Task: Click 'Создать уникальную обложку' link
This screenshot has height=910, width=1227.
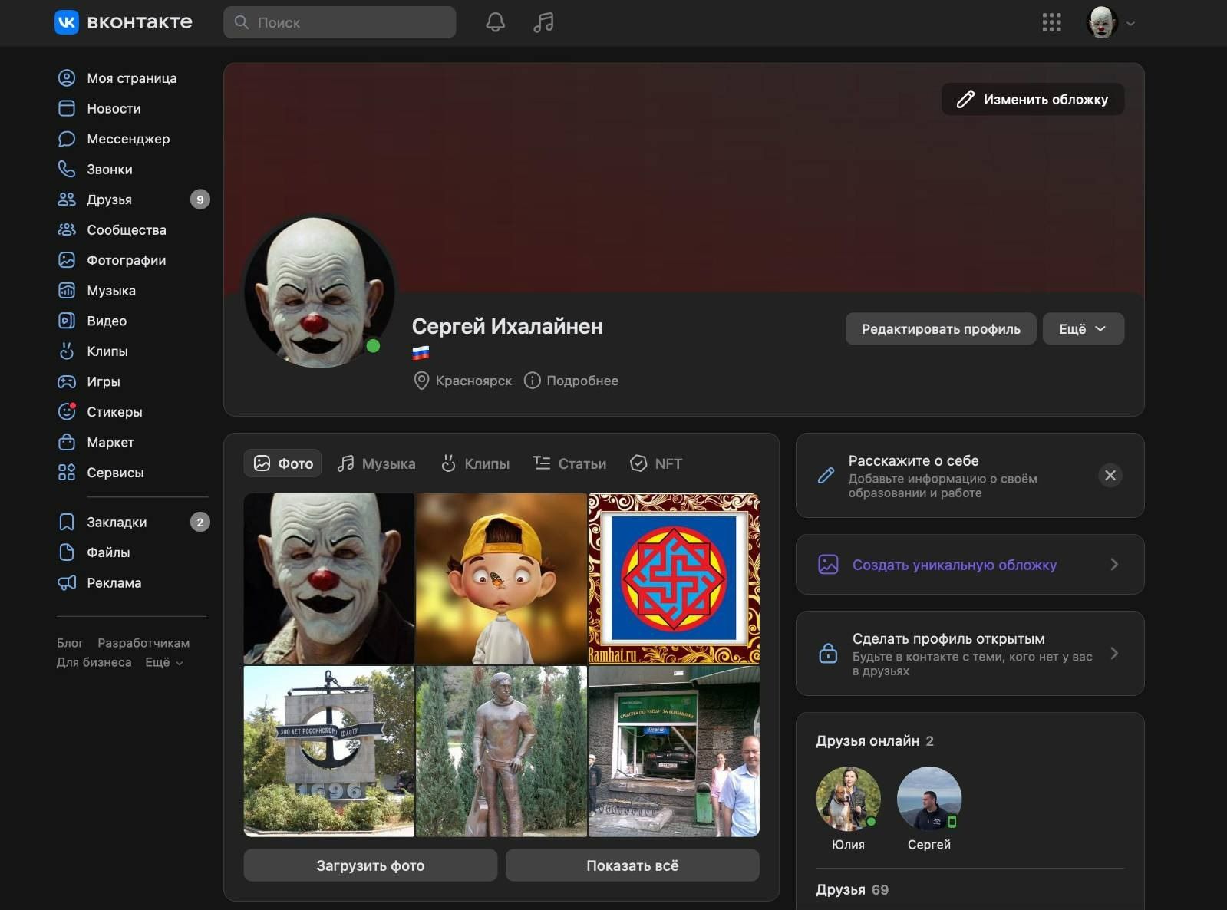Action: pos(954,565)
